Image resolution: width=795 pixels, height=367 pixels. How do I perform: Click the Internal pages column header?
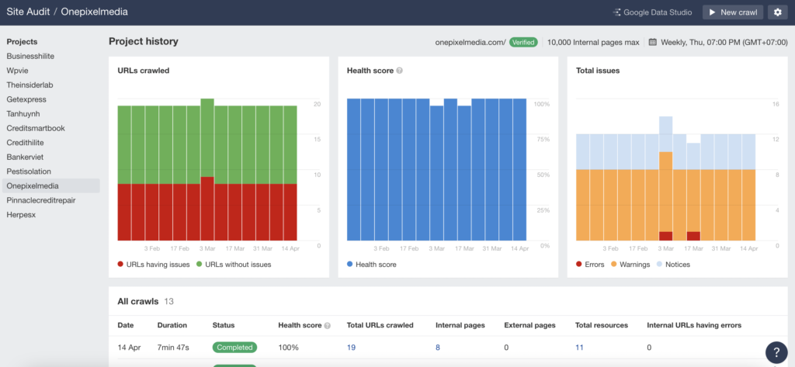[460, 325]
